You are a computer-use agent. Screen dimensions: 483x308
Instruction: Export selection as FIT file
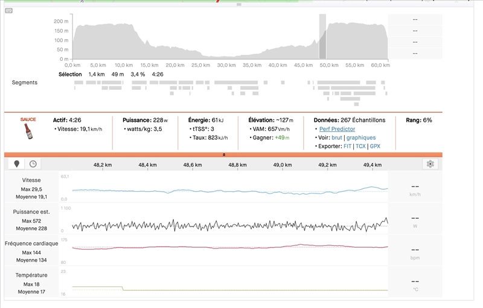pyautogui.click(x=348, y=146)
